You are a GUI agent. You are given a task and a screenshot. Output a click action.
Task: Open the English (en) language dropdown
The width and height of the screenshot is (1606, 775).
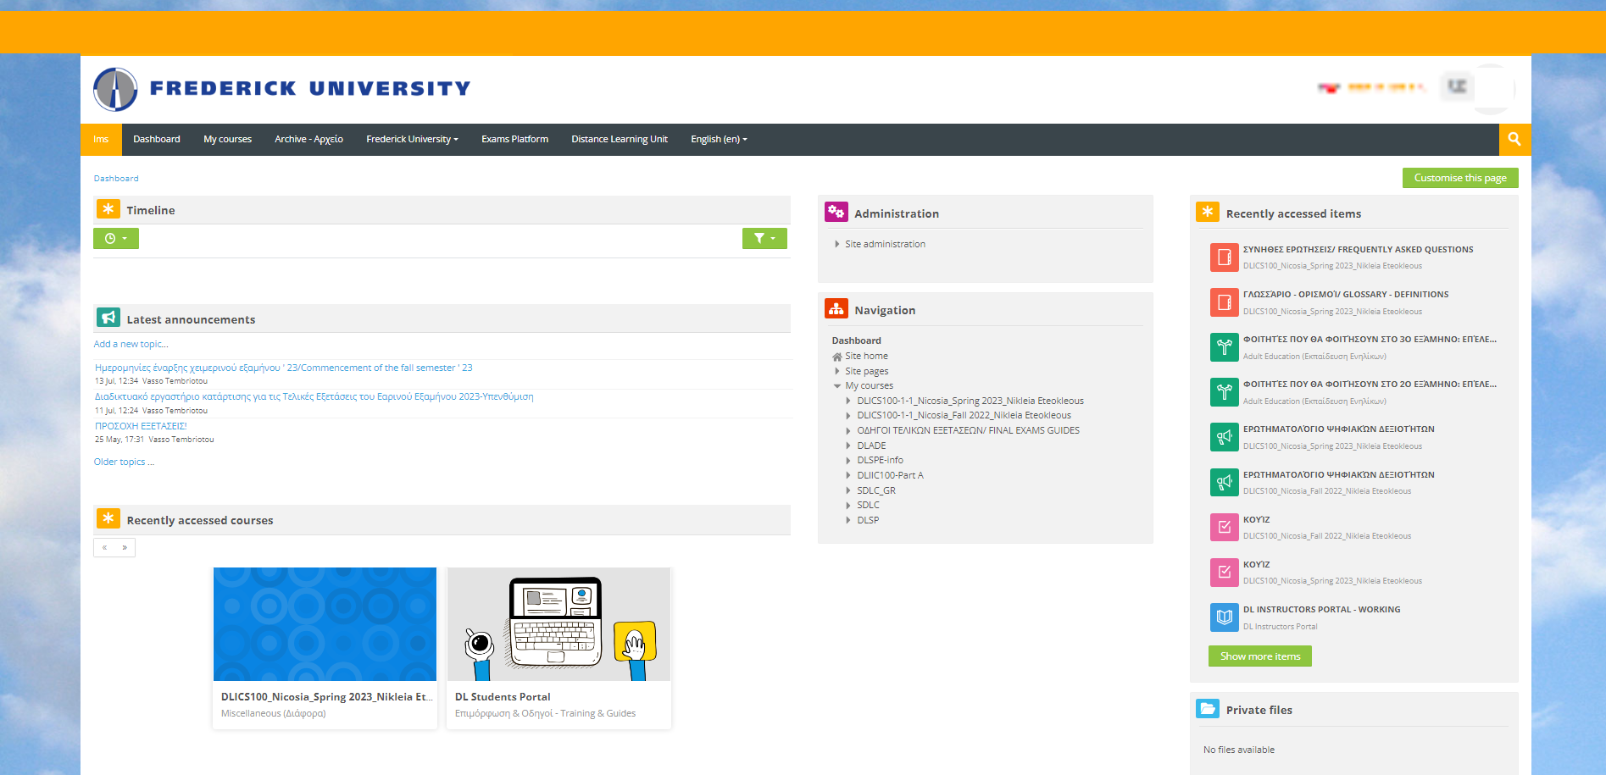click(719, 139)
